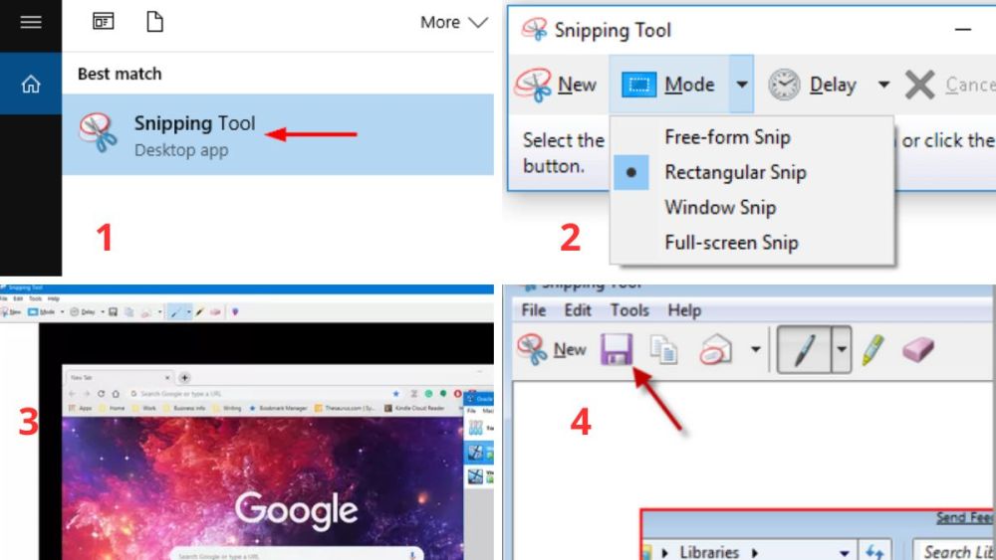
Task: Click Libraries in the address breadcrumb
Action: point(709,552)
